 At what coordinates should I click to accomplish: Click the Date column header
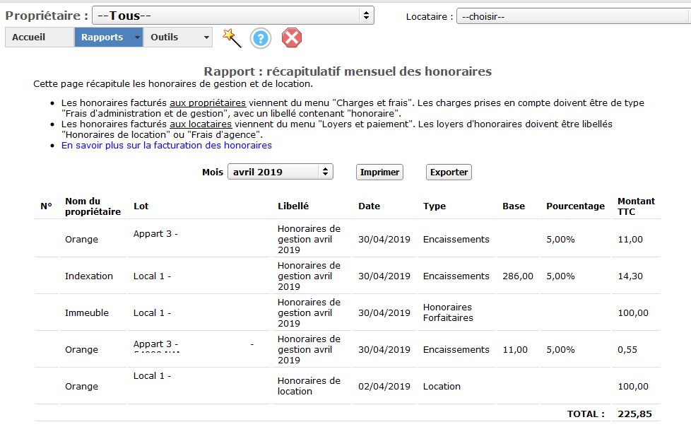point(369,206)
